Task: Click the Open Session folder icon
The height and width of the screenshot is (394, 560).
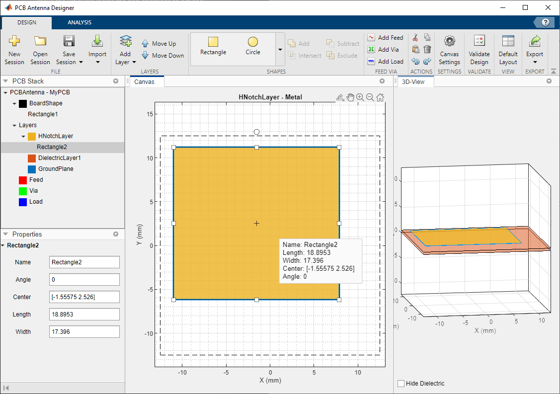Action: pyautogui.click(x=40, y=42)
